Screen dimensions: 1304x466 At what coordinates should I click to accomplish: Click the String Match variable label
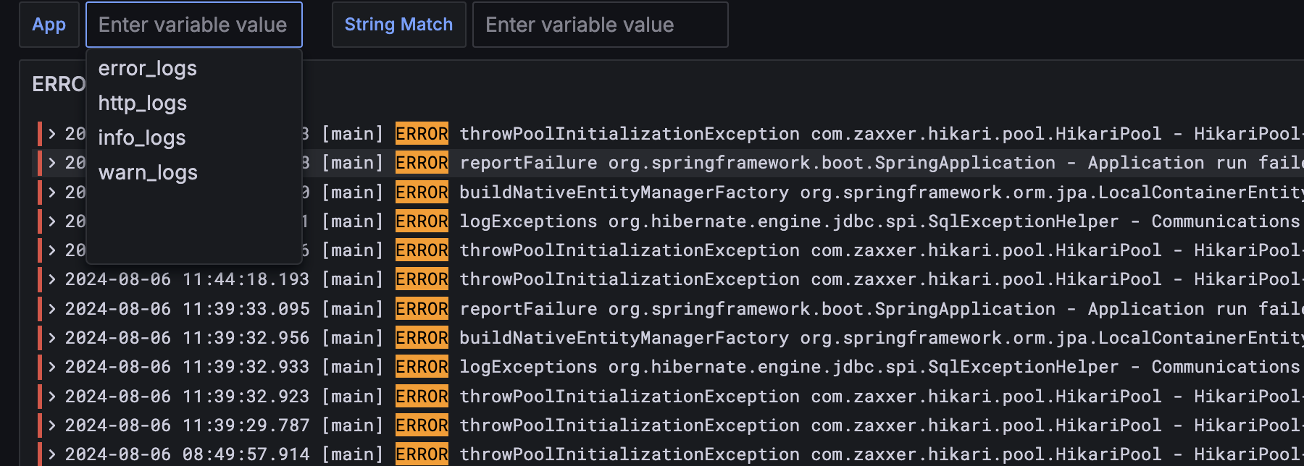click(x=398, y=25)
